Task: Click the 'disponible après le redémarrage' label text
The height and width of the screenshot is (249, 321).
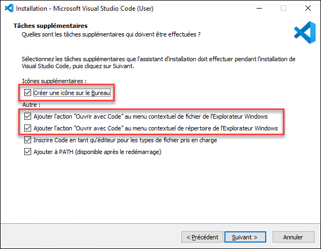Action: 118,152
